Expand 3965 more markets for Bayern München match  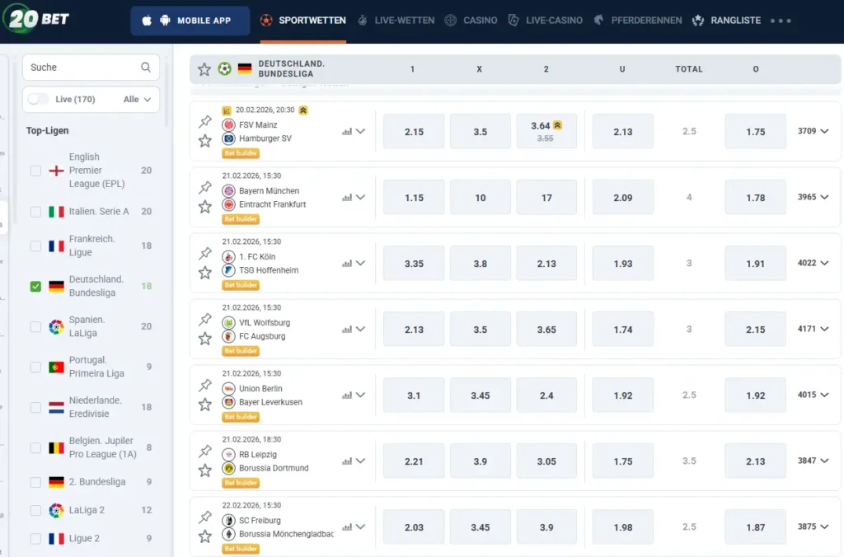tap(813, 197)
